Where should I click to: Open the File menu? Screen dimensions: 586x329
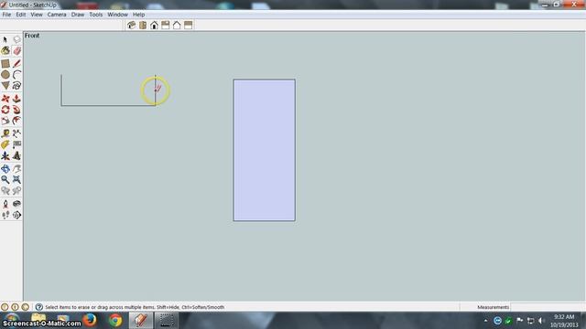(6, 15)
